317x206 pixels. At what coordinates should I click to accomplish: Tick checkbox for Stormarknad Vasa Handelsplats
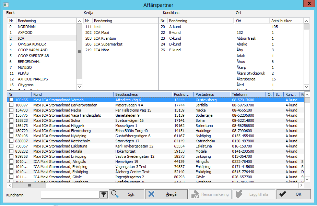click(x=11, y=115)
